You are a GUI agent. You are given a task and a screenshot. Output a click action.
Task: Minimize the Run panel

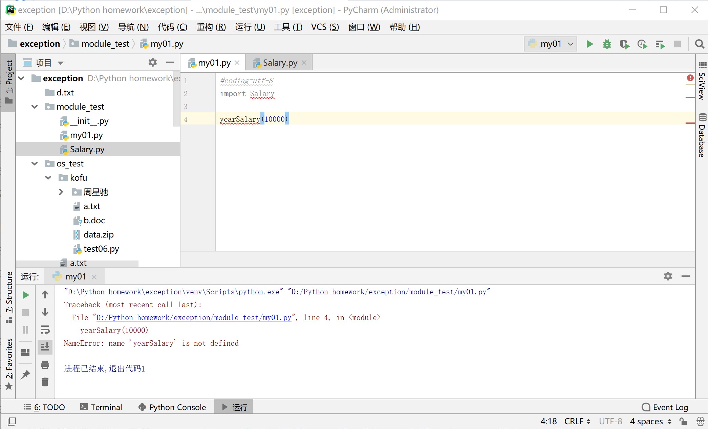click(685, 276)
